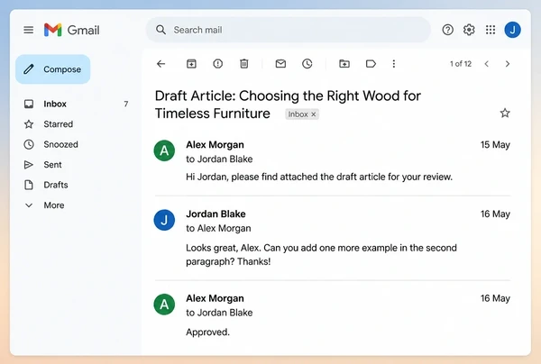Click the search magnifier icon

[x=160, y=30]
